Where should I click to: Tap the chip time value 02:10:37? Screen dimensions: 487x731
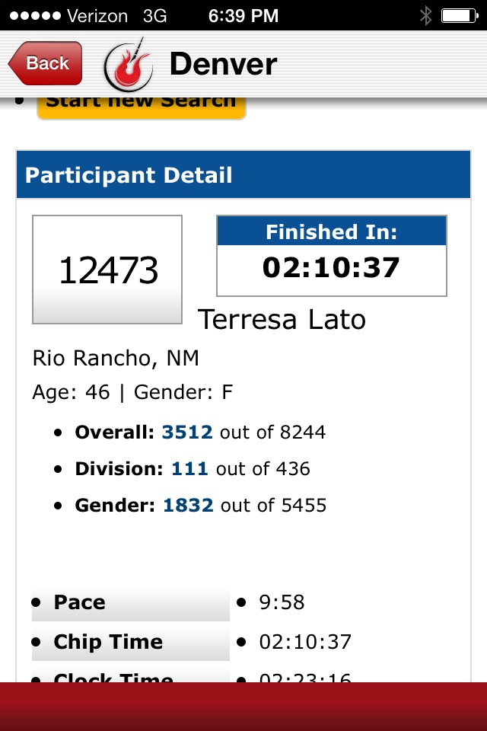tap(305, 642)
